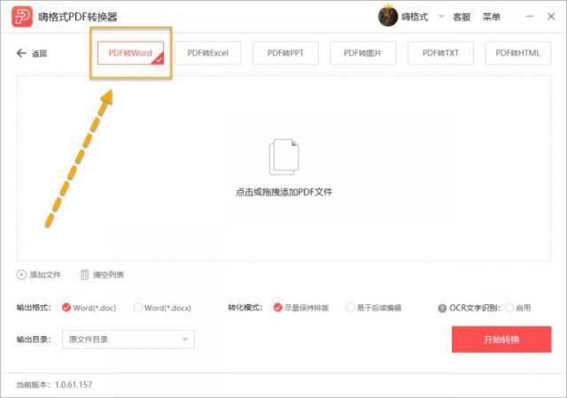Click the 点击或拖拽添加PDF文件 text
The image size is (567, 398).
click(x=283, y=192)
